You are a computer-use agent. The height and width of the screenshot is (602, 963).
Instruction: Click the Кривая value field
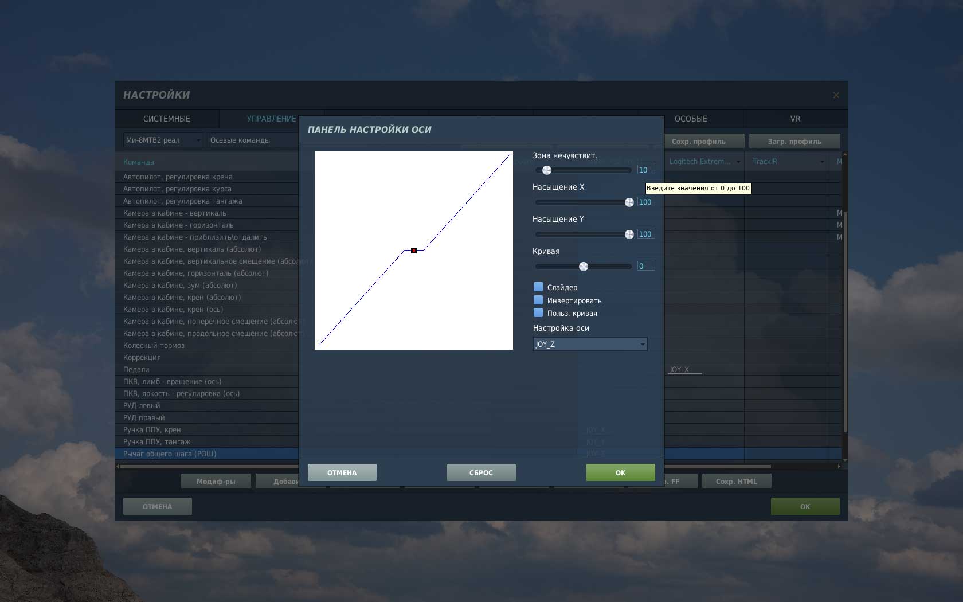click(x=646, y=266)
